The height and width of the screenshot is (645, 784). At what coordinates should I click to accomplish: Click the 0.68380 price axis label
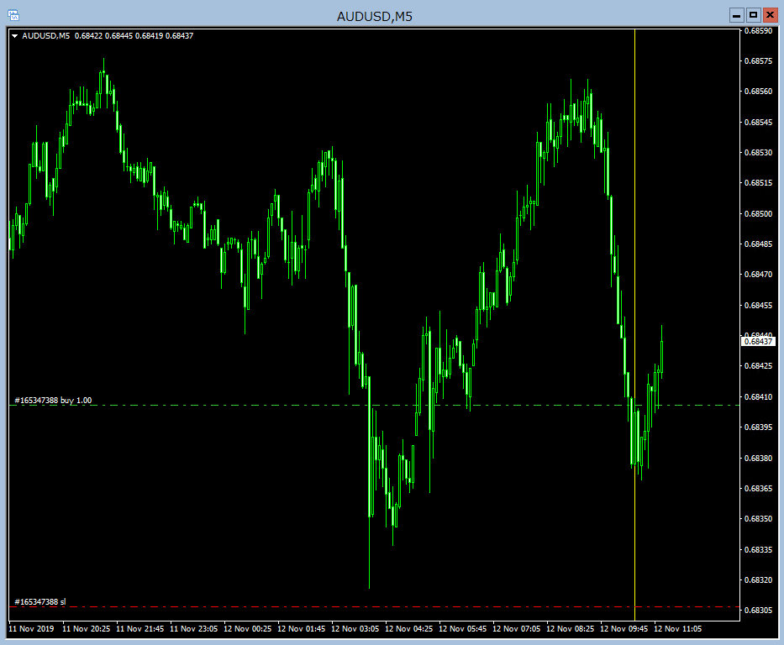pyautogui.click(x=758, y=459)
